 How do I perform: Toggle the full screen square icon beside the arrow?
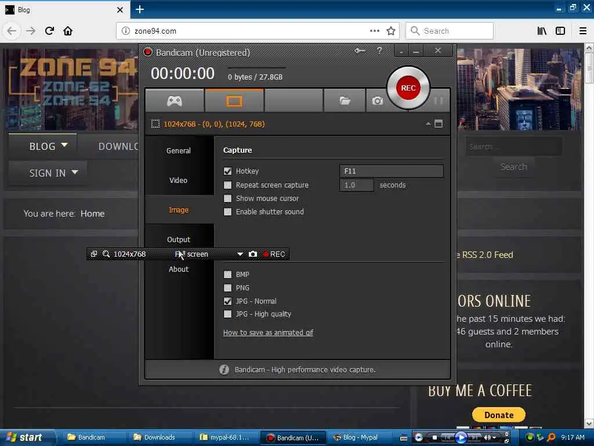[439, 124]
